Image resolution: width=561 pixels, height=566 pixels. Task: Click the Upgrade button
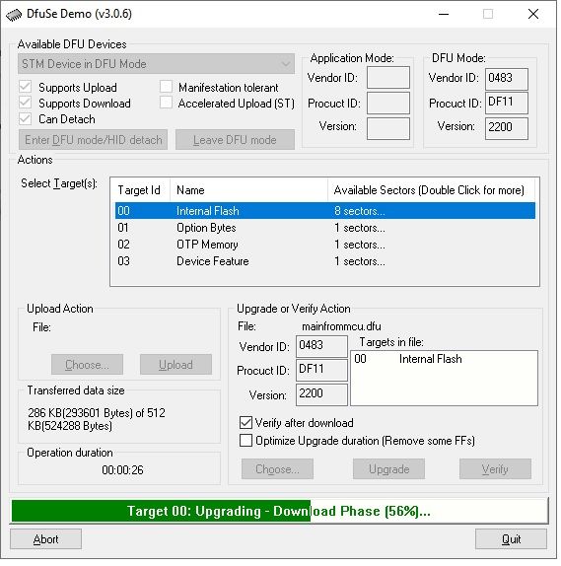click(388, 469)
